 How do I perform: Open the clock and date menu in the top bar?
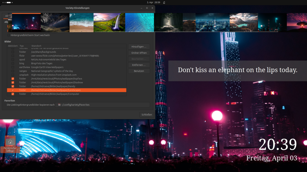point(153,2)
